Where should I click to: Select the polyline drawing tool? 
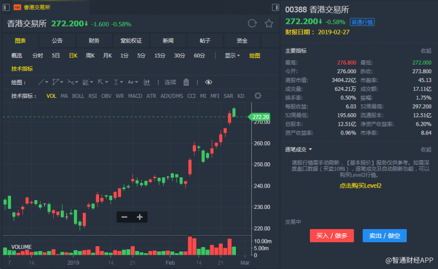coord(56,82)
